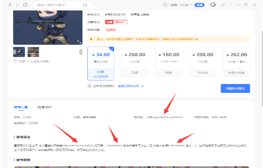Expand the balance ¥3.60 dropdown arrow
The width and height of the screenshot is (263, 168).
click(192, 5)
